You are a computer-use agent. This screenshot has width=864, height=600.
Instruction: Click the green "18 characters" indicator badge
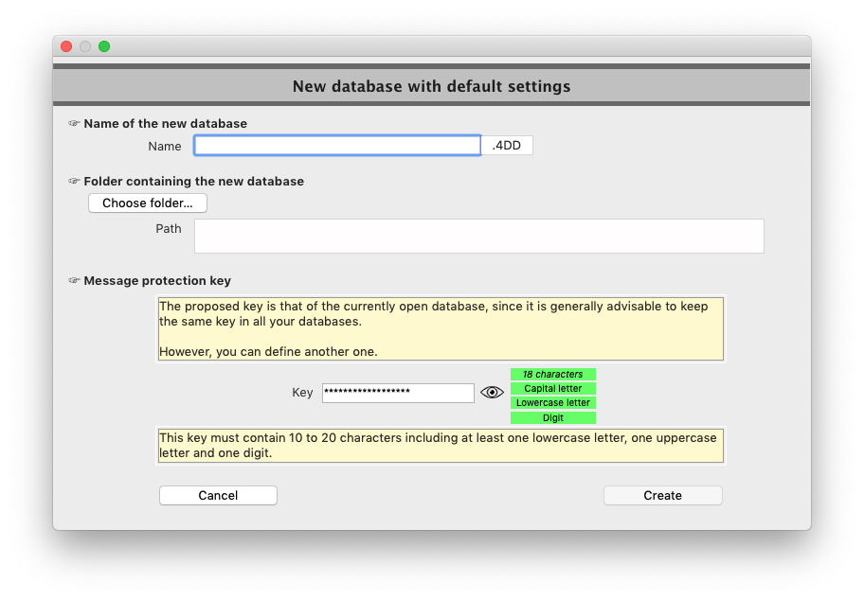tap(552, 374)
